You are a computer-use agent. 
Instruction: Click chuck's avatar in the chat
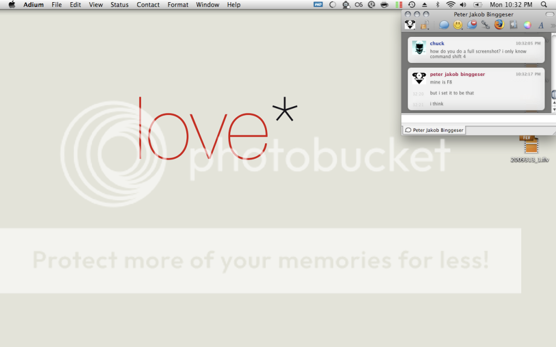(x=419, y=48)
